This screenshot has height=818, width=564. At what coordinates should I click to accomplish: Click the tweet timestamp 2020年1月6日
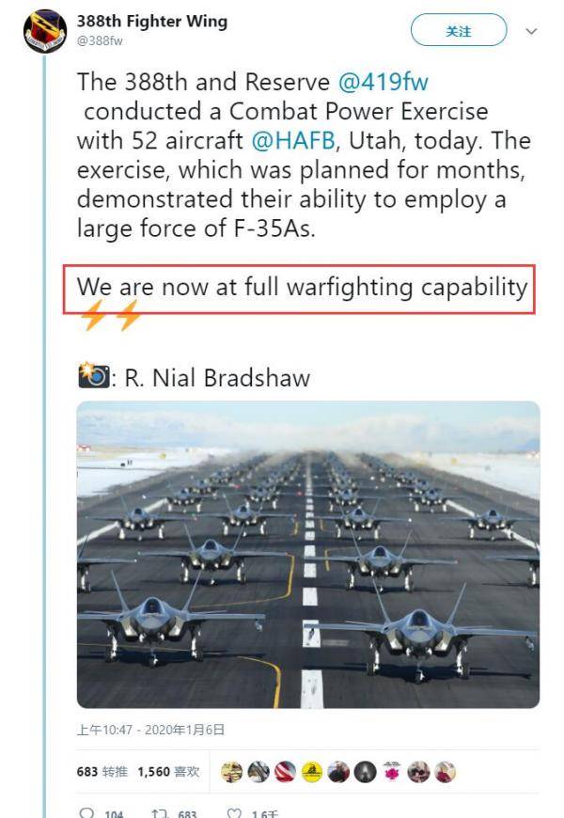[149, 730]
